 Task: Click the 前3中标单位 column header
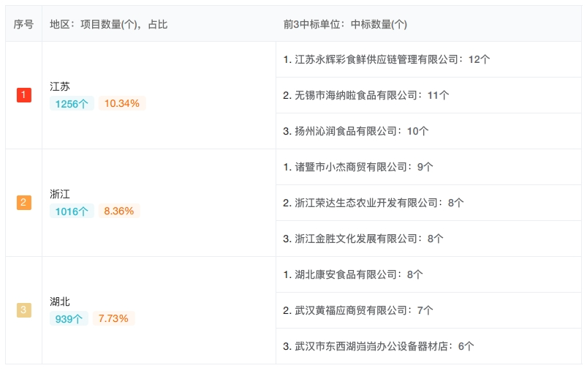point(345,24)
